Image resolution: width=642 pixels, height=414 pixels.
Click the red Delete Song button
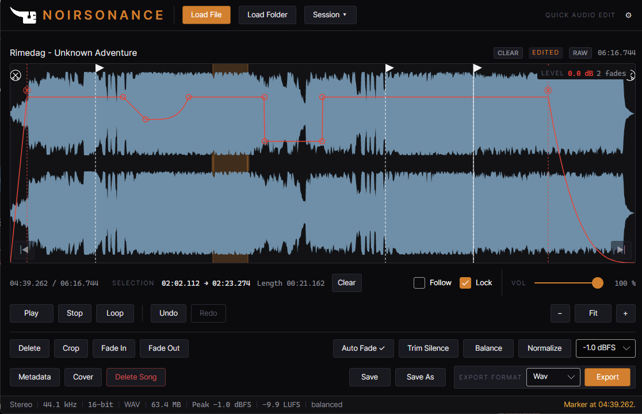click(136, 377)
